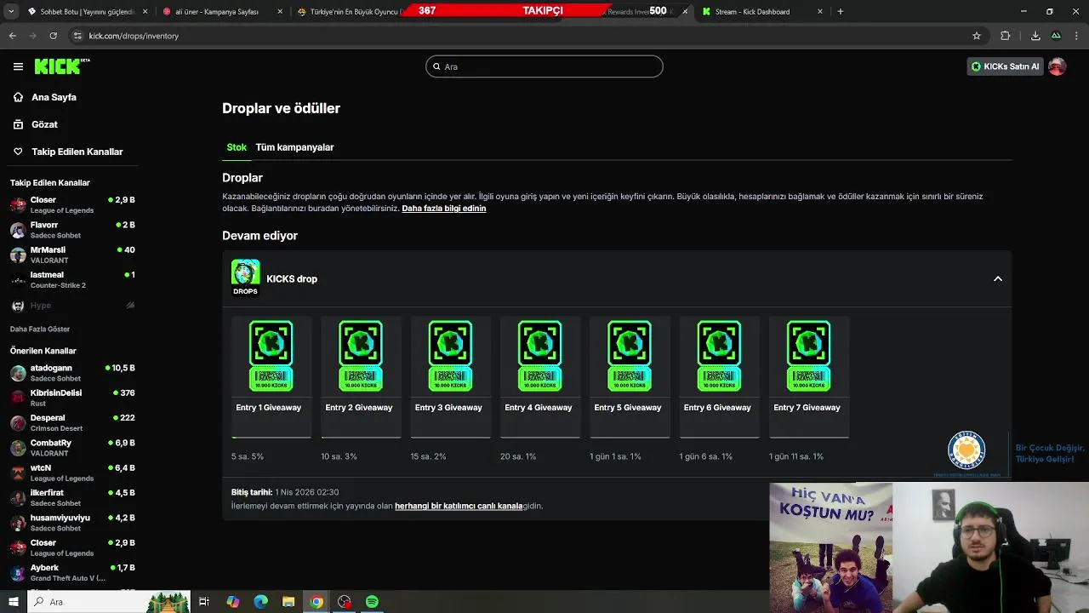Click Daha Fazla Göster in sidebar
The height and width of the screenshot is (613, 1089).
(x=40, y=329)
